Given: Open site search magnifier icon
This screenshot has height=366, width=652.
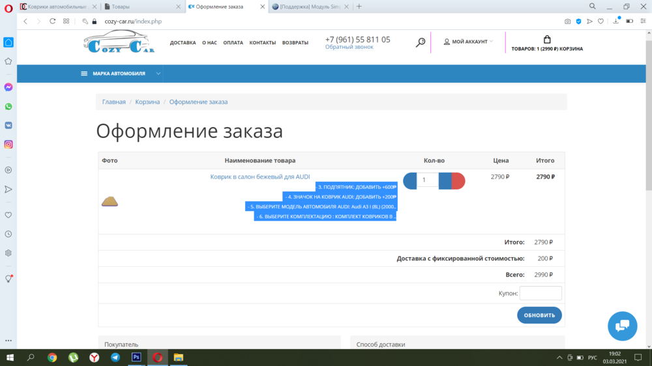Looking at the screenshot, I should pyautogui.click(x=421, y=42).
